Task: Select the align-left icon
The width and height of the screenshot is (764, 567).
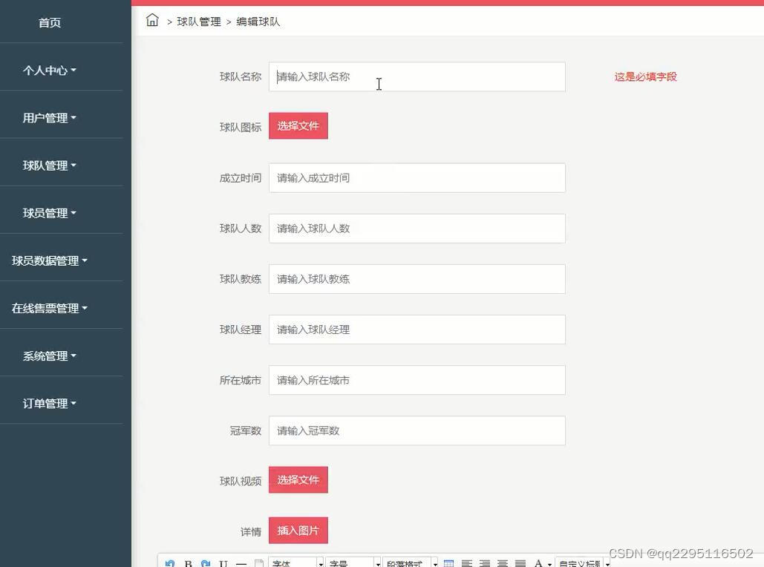Action: coord(466,562)
